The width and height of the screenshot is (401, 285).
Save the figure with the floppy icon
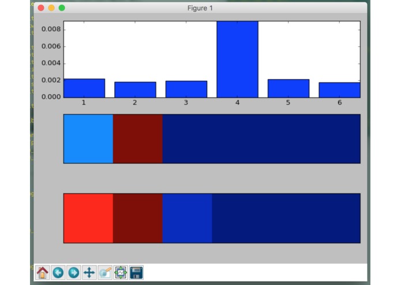(136, 272)
